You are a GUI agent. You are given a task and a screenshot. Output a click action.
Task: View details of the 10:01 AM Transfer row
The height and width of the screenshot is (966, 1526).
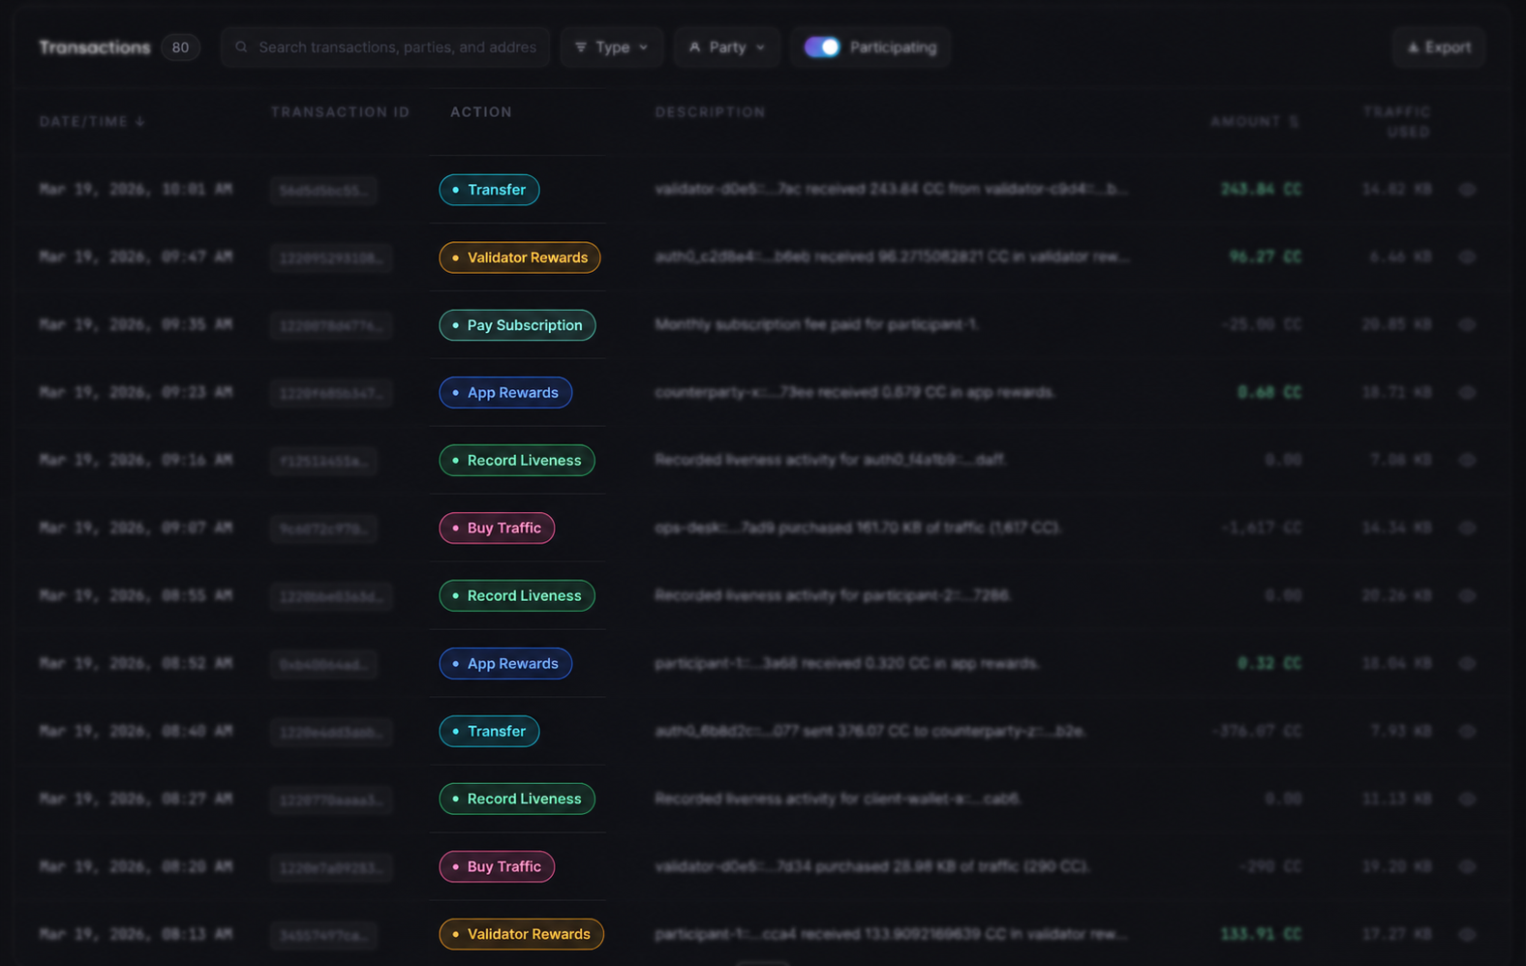(x=1467, y=190)
